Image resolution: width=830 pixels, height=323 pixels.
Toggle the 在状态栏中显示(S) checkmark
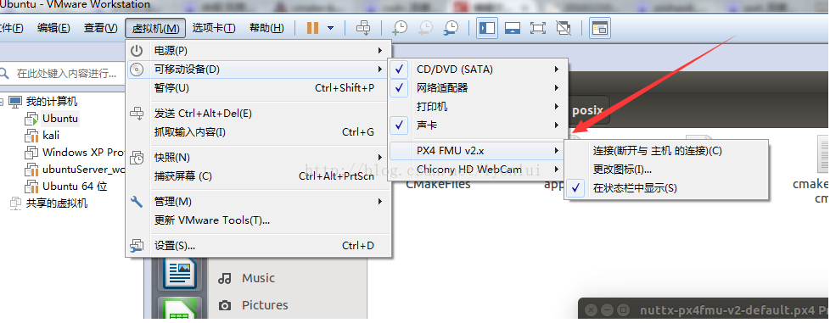[x=576, y=187]
